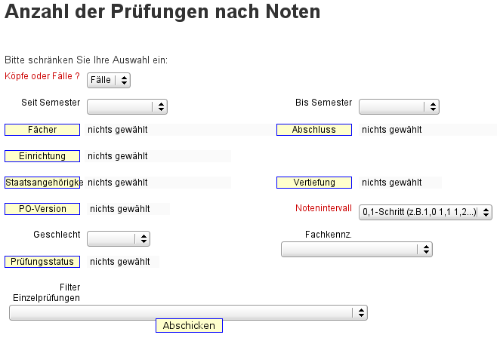Screen dimensions: 497x341
Task: Click 'nichts gewählt' text beside Fächer
Action: pos(118,130)
